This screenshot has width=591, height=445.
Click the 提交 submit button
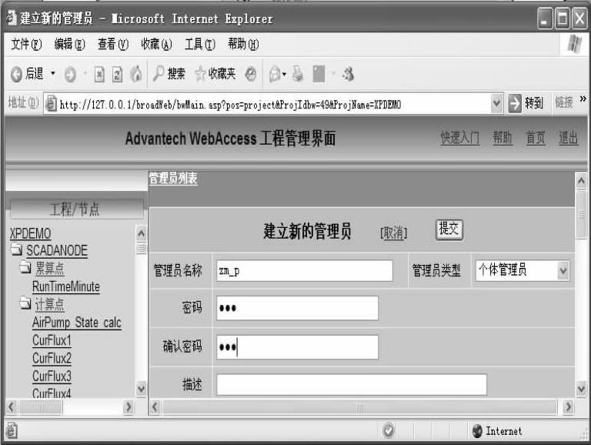[x=449, y=229]
